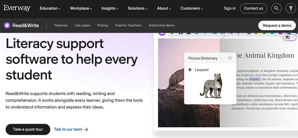
Task: Click the arrow beside Talk to our team
Action: click(86, 129)
